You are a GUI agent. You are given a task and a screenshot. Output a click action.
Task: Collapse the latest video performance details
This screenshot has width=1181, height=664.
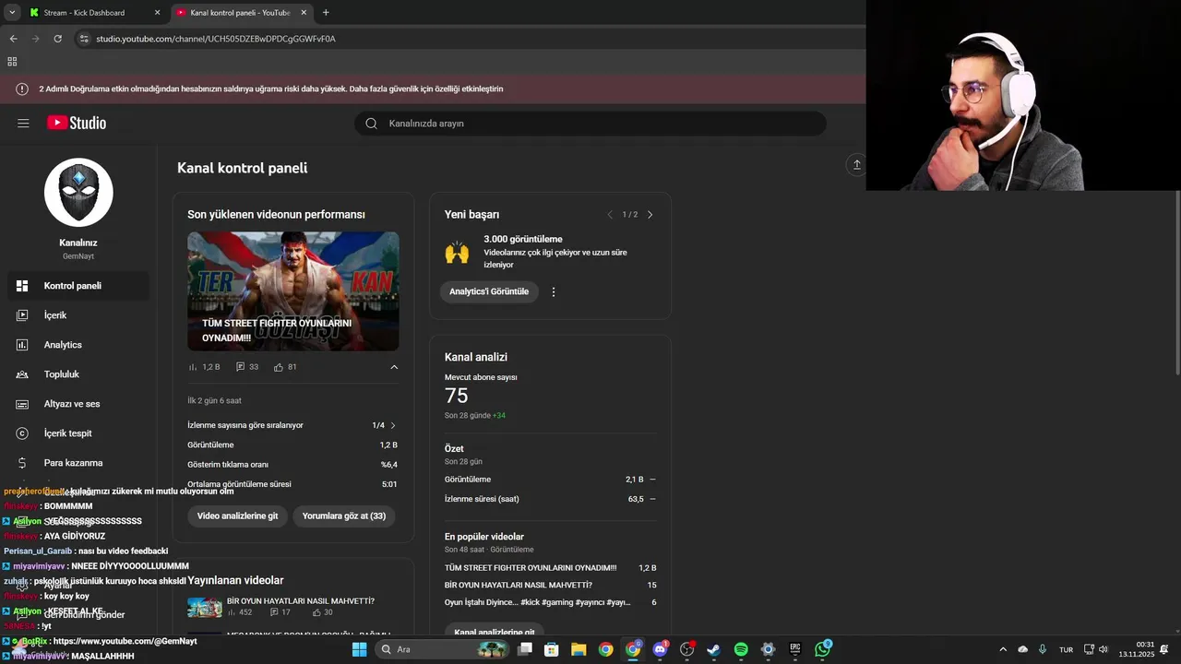tap(394, 367)
